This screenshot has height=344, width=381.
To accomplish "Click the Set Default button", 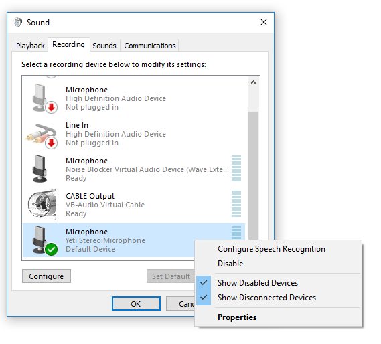I will tap(171, 276).
